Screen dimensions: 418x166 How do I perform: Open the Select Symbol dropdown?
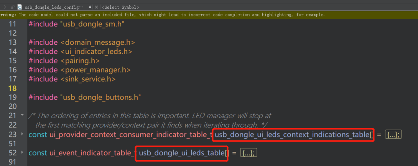point(120,7)
